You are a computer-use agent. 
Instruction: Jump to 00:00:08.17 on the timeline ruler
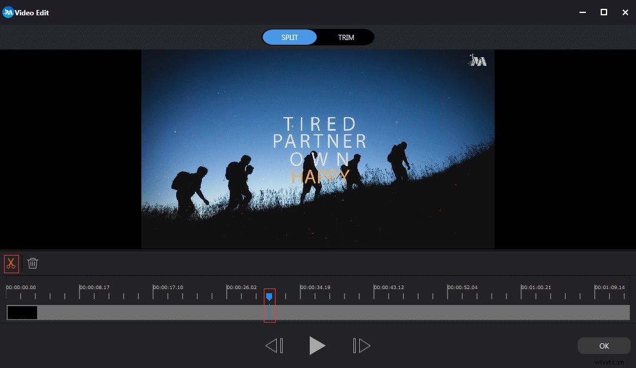(94, 288)
